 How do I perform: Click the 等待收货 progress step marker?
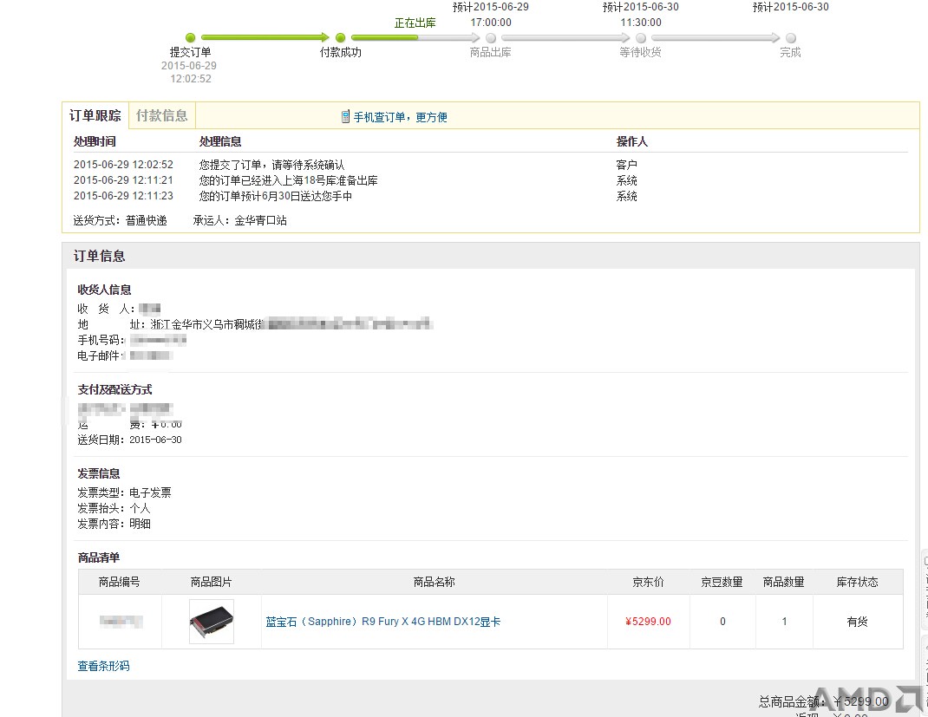(640, 38)
